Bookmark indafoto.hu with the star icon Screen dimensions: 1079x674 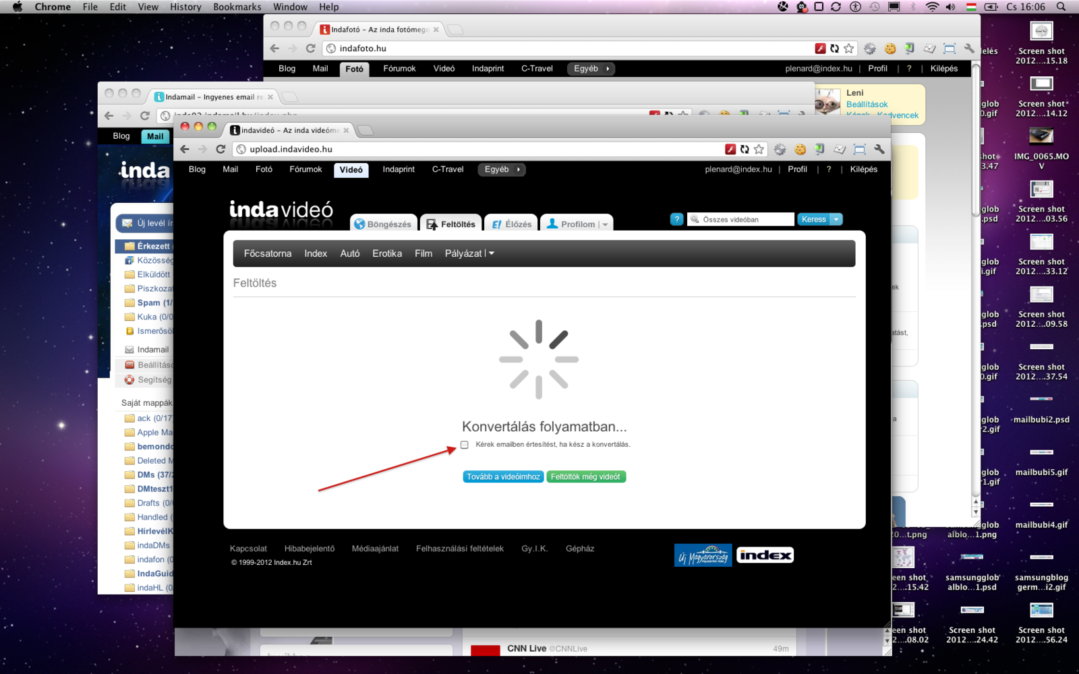(849, 49)
